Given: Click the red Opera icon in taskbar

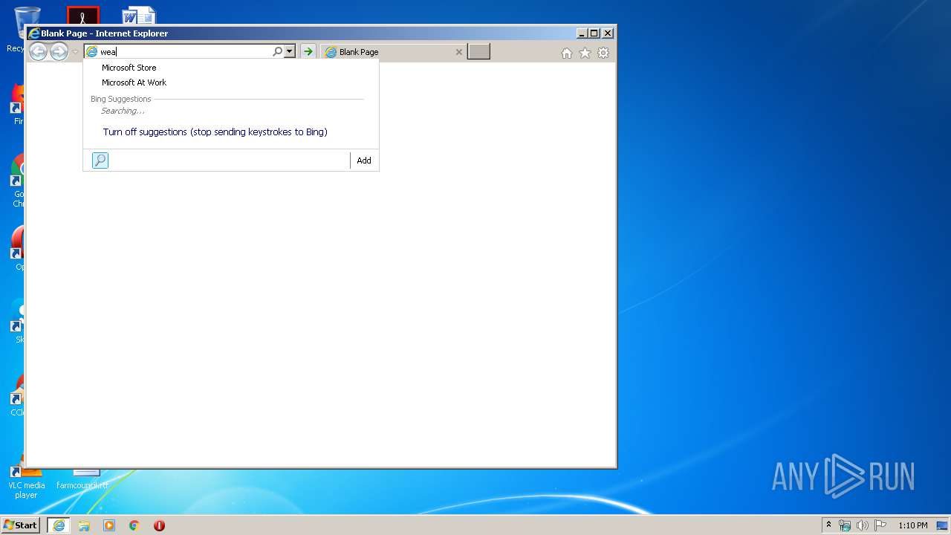Looking at the screenshot, I should (x=159, y=525).
